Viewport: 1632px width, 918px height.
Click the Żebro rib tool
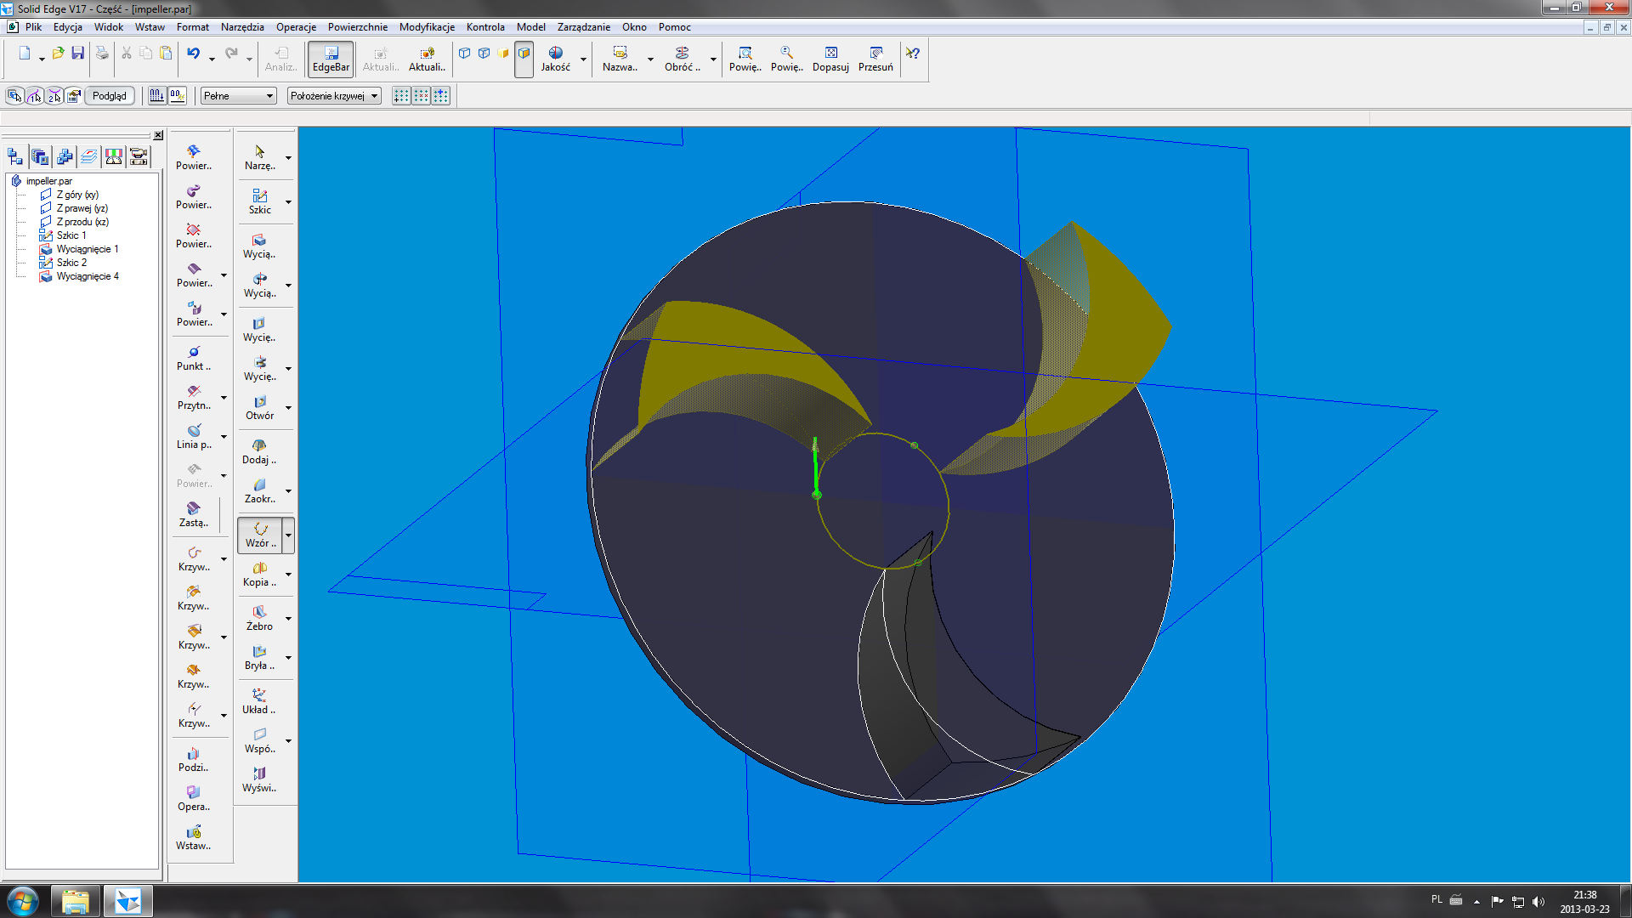click(260, 619)
